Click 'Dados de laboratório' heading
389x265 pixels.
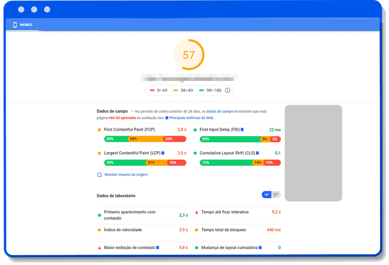(x=116, y=196)
